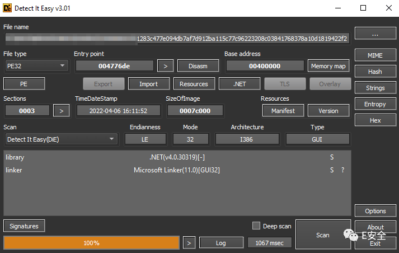Click the Entry point value 004776de
This screenshot has height=253, width=399.
click(x=115, y=66)
